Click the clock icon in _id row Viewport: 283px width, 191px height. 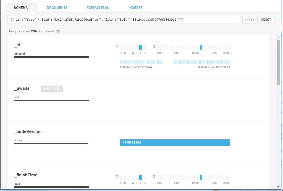click(x=154, y=46)
